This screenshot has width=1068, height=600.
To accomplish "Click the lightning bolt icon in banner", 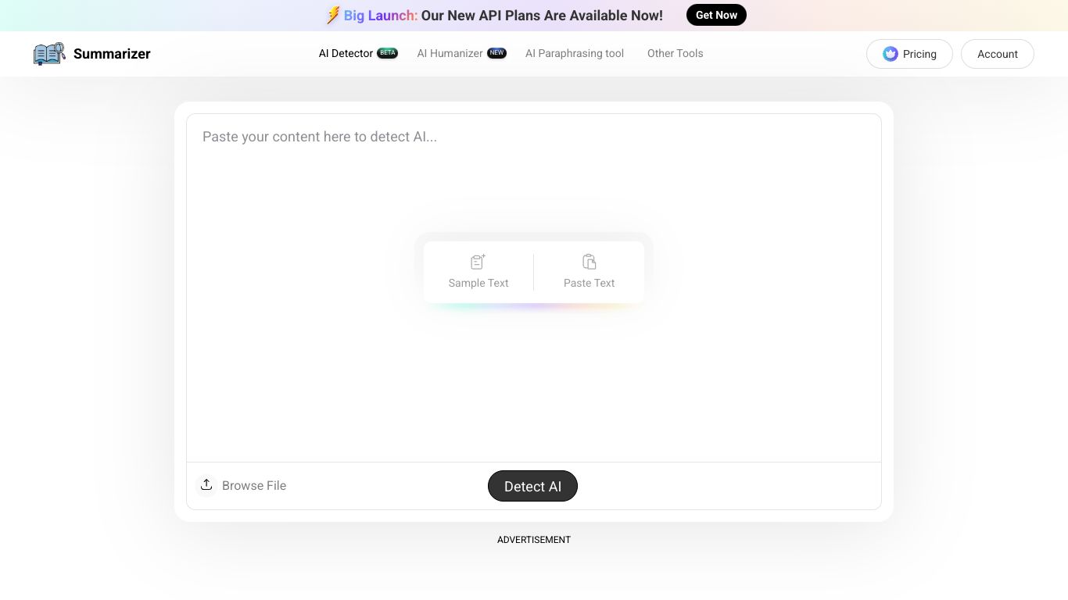I will pyautogui.click(x=332, y=16).
